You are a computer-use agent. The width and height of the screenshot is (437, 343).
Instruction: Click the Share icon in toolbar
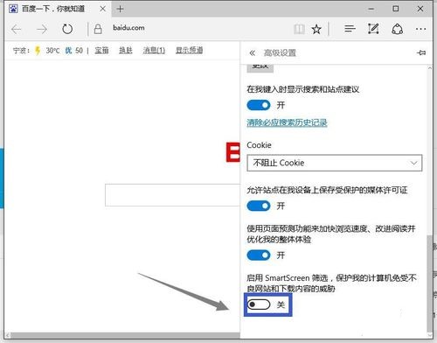[397, 29]
